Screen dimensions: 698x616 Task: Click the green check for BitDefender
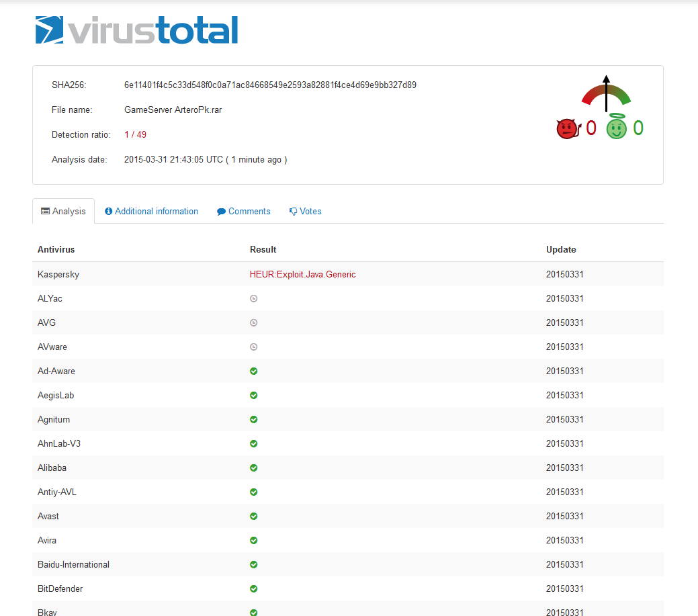tap(254, 589)
